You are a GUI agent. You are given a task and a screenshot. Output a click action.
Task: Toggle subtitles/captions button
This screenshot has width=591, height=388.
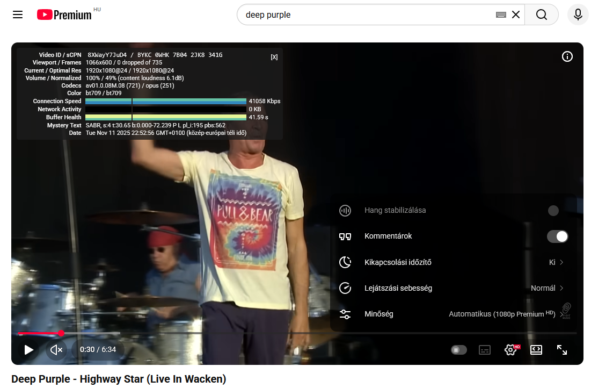(x=485, y=350)
